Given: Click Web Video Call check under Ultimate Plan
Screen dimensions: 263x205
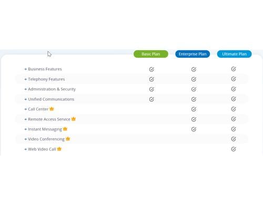Looking at the screenshot, I should pos(234,149).
